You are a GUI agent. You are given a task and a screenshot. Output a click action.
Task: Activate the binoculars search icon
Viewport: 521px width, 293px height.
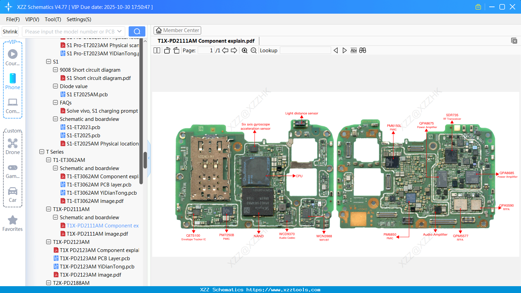coord(363,50)
